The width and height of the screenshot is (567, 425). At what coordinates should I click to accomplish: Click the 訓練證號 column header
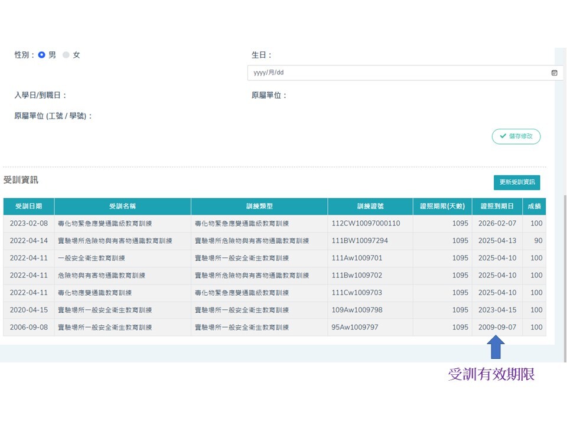(x=370, y=207)
